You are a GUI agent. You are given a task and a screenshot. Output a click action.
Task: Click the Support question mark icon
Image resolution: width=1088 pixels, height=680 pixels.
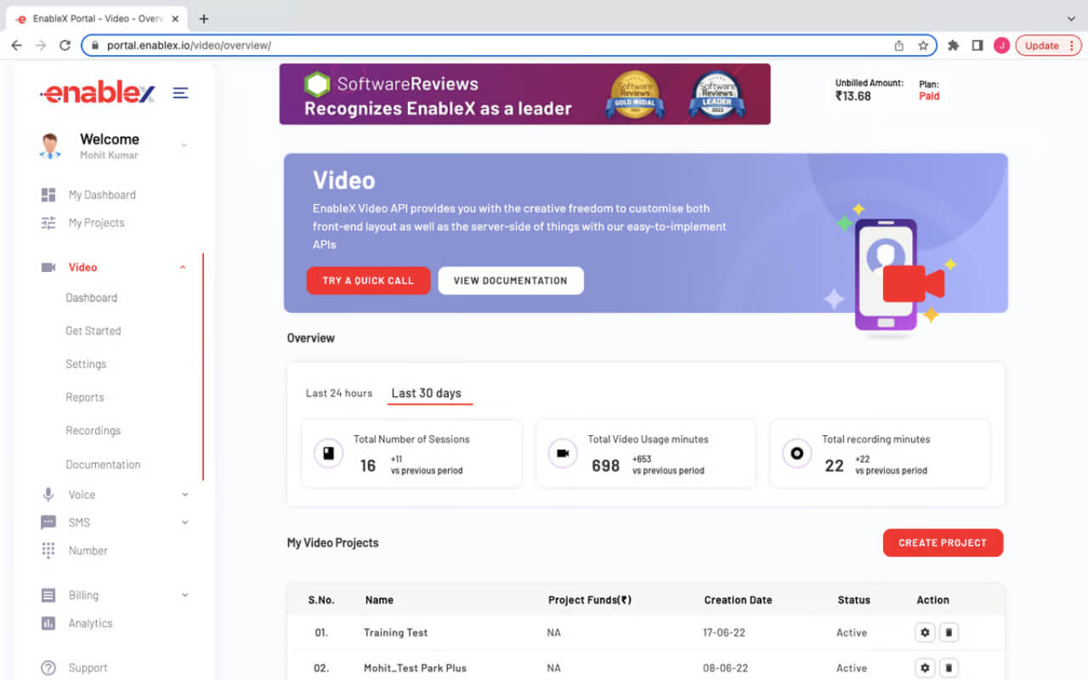(48, 668)
